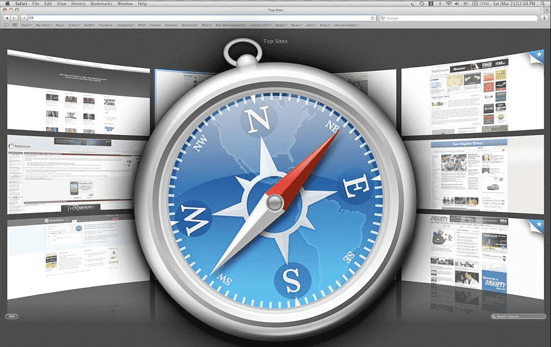Viewport: 551px width, 347px height.
Task: Expand the jobs bookmarks folder
Action: (x=311, y=25)
